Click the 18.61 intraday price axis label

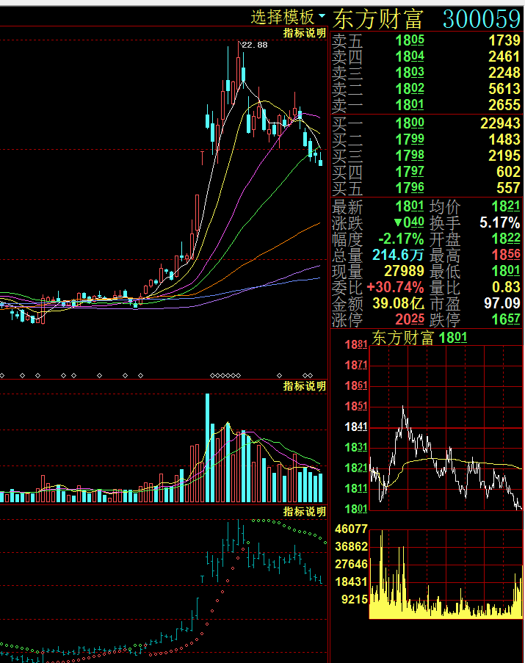[x=356, y=386]
